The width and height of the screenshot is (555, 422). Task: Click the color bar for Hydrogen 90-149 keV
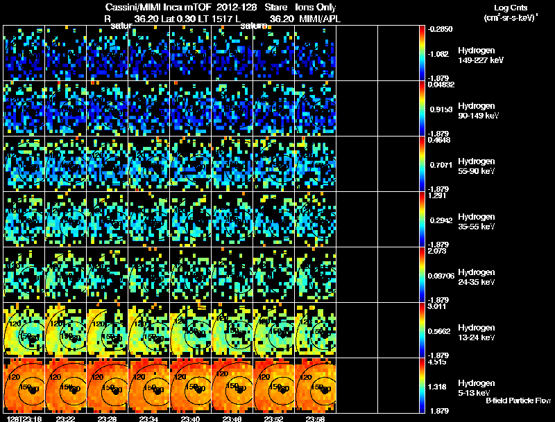point(422,109)
